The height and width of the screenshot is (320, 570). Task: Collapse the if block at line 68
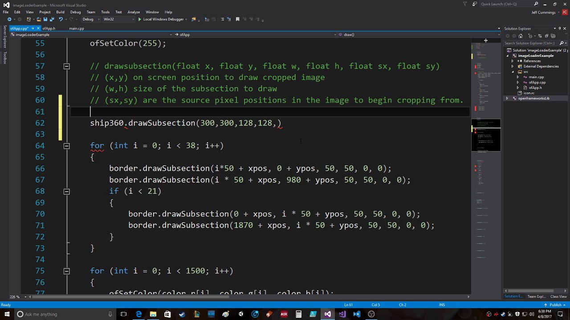coord(66,191)
